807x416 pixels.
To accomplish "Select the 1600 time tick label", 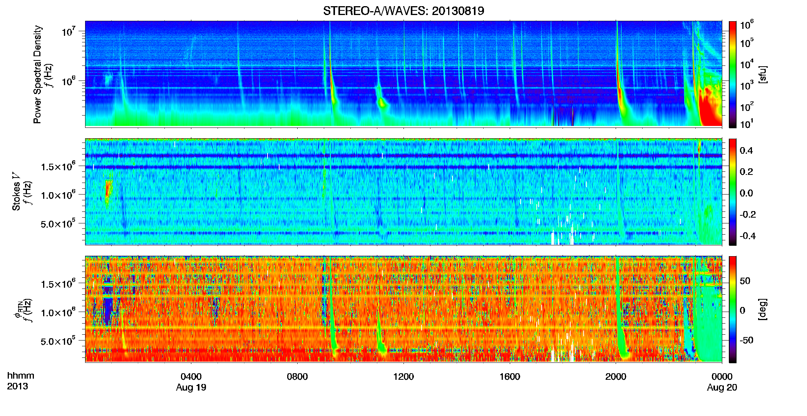I will 510,376.
